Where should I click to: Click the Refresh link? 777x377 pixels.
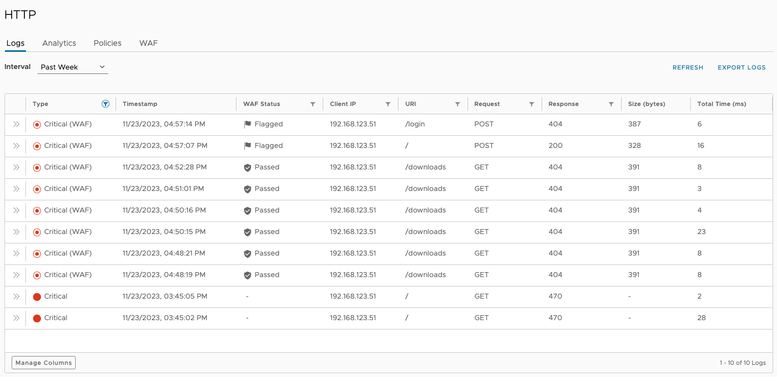[687, 67]
